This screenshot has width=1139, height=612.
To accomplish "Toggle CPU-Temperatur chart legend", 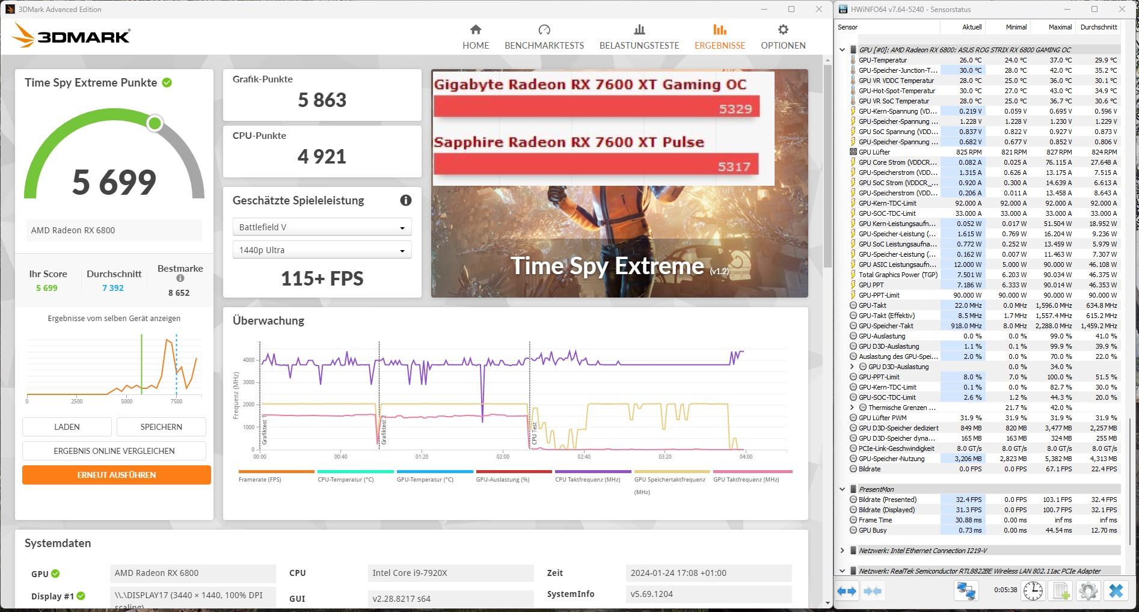I will click(355, 476).
